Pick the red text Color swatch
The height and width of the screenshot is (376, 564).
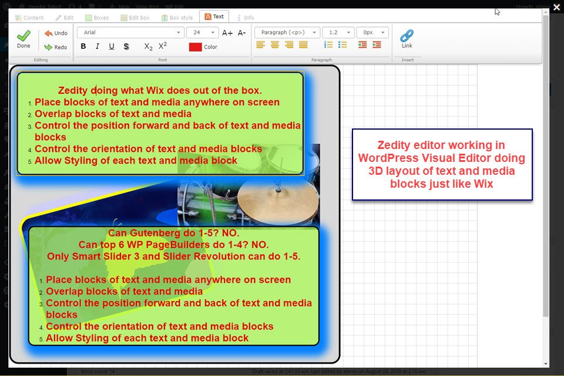[x=195, y=47]
